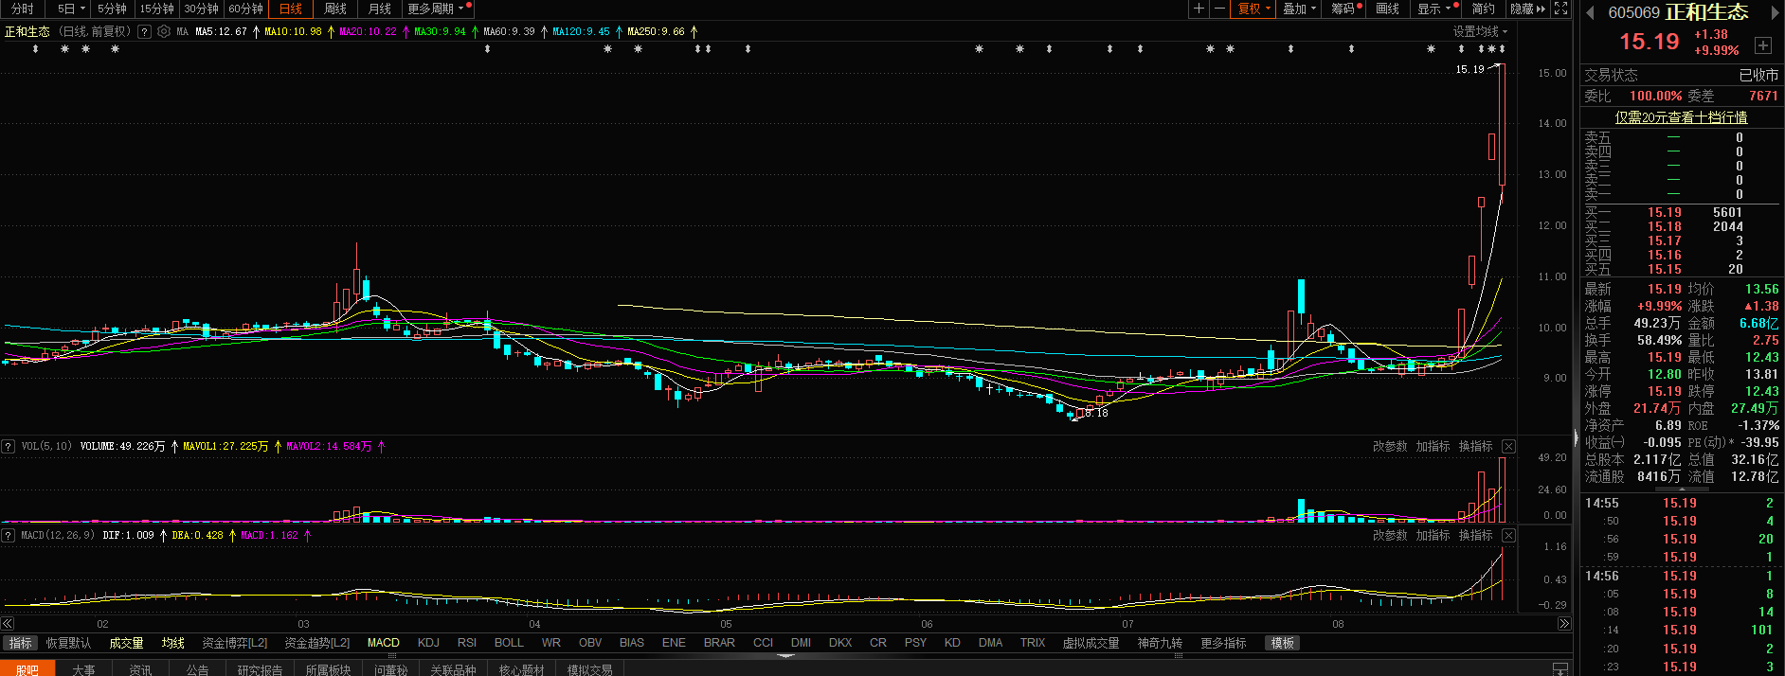Screen dimensions: 1785x676
Task: Click 改参数 in the MACD panel
Action: point(1389,535)
